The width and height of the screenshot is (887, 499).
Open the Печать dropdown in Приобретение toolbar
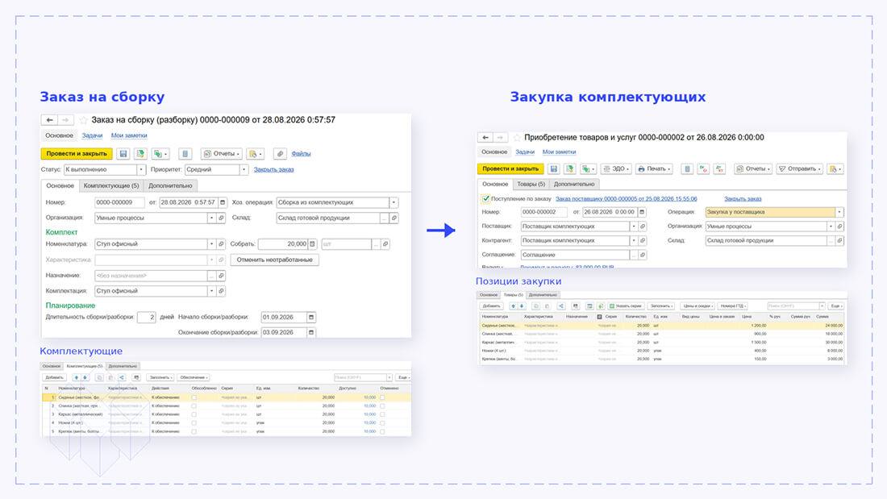coord(654,168)
